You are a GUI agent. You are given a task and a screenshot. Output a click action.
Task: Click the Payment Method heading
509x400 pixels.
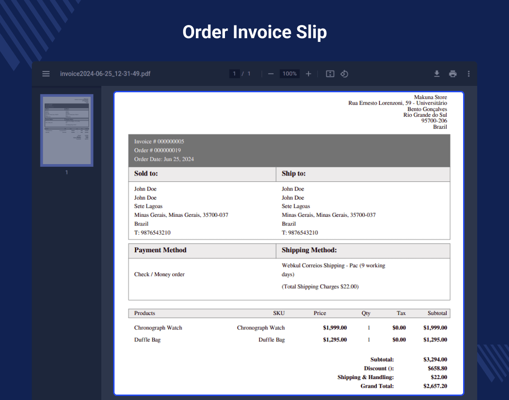click(160, 250)
